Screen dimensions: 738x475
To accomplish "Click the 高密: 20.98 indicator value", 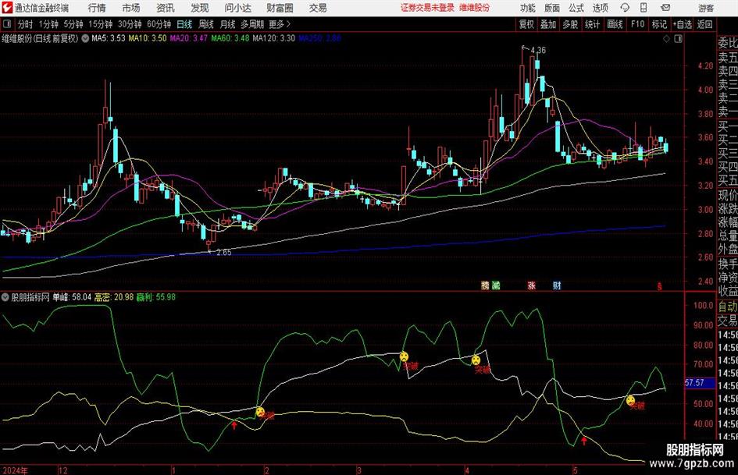I will click(114, 297).
